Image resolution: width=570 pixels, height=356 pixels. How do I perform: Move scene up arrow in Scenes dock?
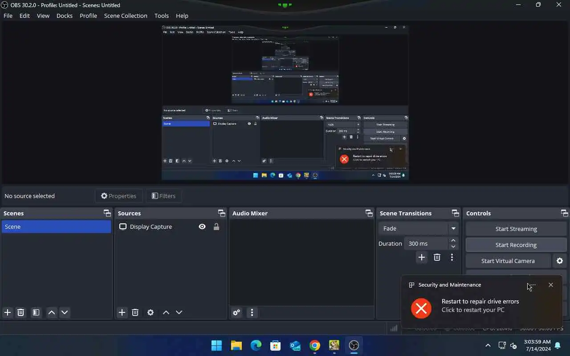point(52,312)
